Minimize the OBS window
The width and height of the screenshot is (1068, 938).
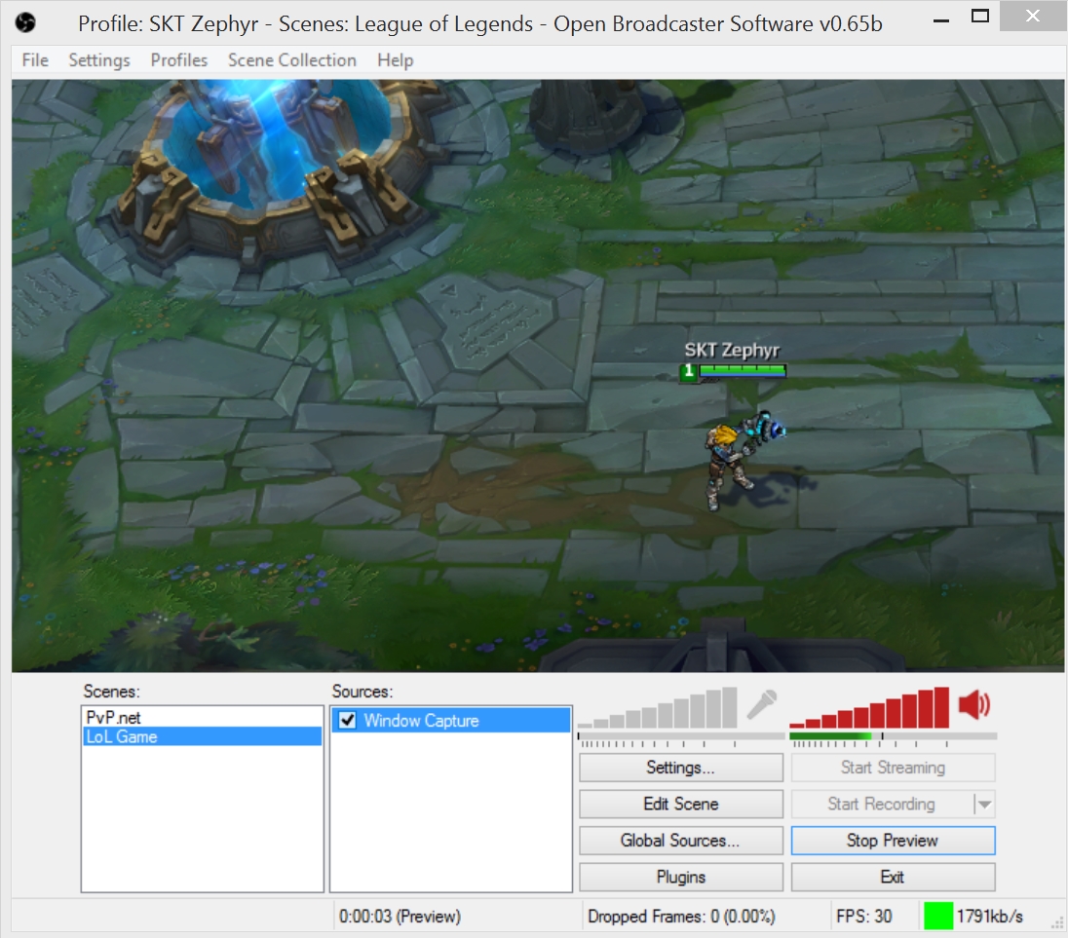(941, 20)
